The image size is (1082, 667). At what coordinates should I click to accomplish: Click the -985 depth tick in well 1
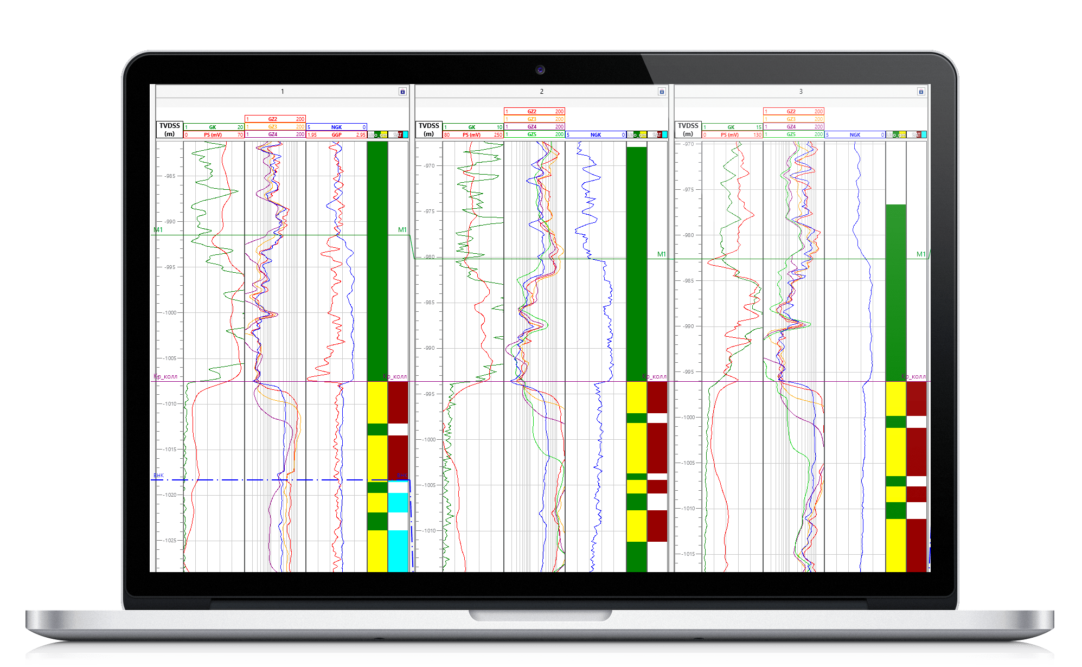coord(170,176)
